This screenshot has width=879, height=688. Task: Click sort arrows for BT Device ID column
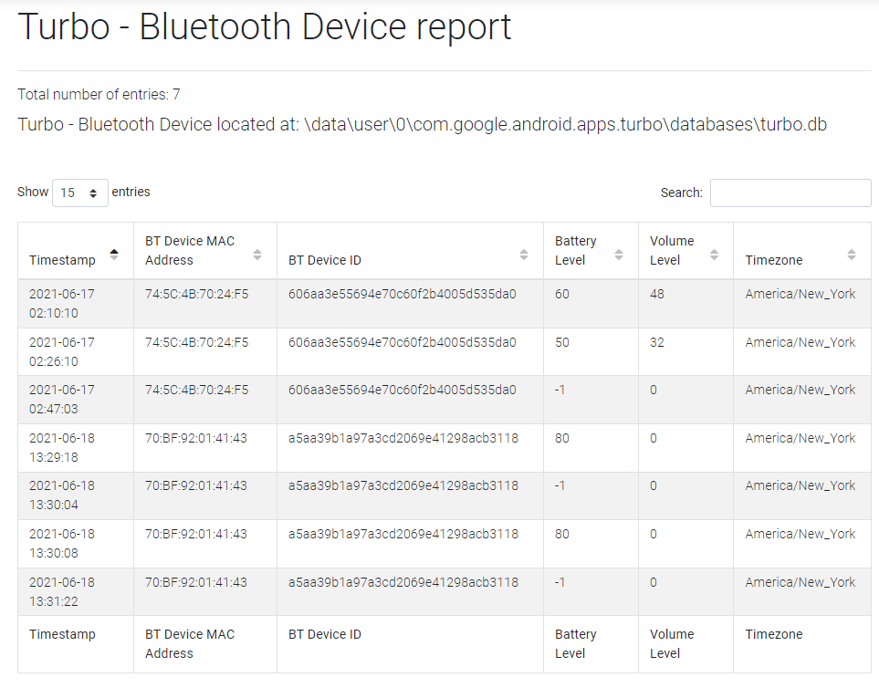pos(524,255)
